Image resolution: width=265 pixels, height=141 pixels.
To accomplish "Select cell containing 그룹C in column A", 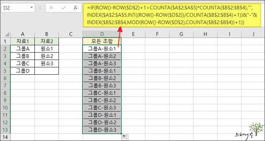I will pos(23,63).
